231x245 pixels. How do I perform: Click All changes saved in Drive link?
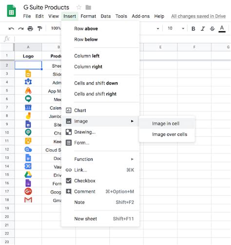198,16
